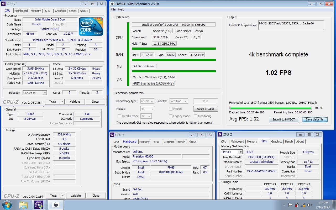Screen dimensions: 336x210
Task: Open the Help menu in HWBOT
Action: (x=121, y=9)
